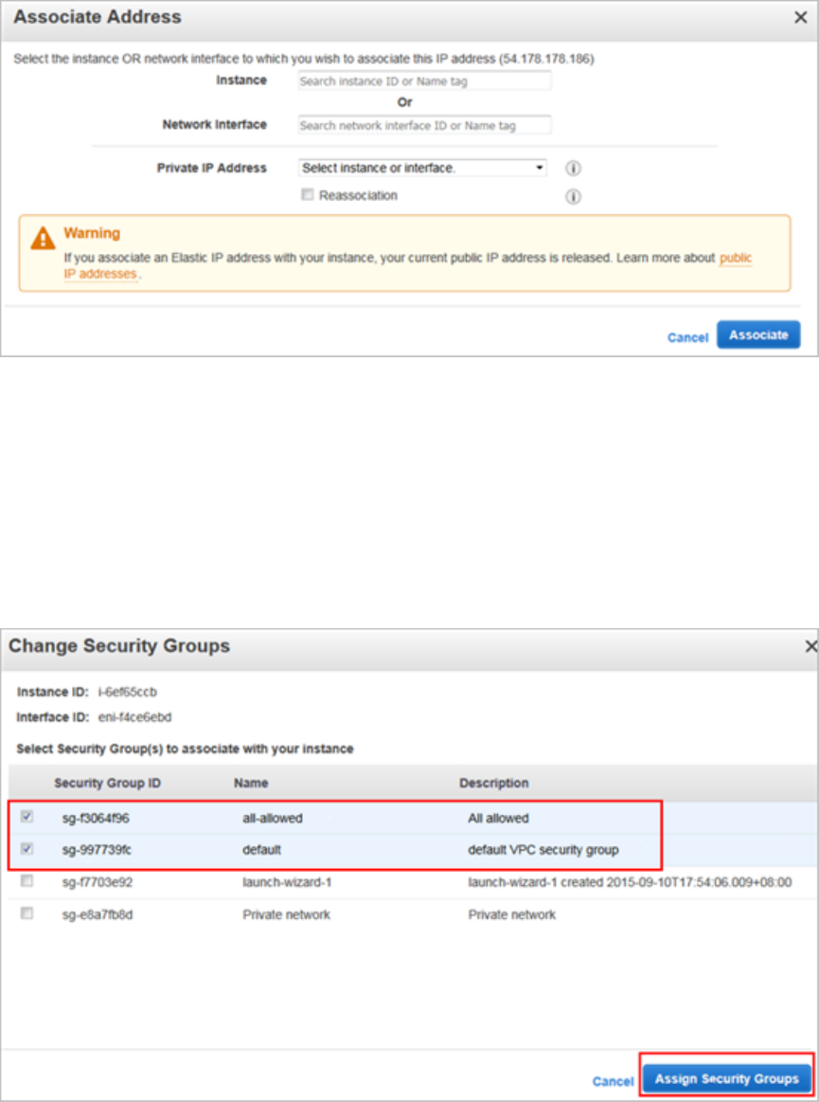Click the orange warning triangle icon
Screen dimensions: 819x1102
point(43,238)
